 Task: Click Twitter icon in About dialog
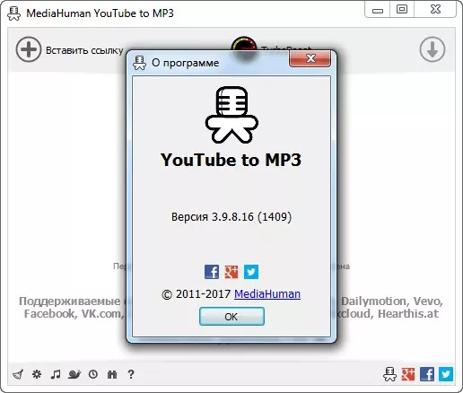(x=251, y=272)
